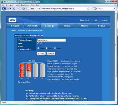The width and height of the screenshot is (118, 105).
Task: Log out via the Logout link
Action: pos(104,20)
